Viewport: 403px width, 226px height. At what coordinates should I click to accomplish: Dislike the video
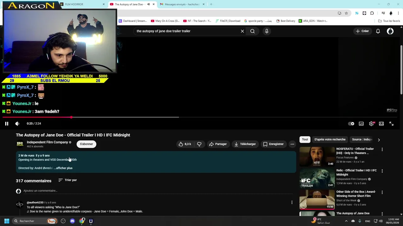199,144
